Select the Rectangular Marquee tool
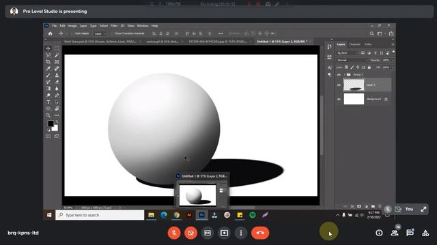This screenshot has width=437, height=245. click(57, 48)
